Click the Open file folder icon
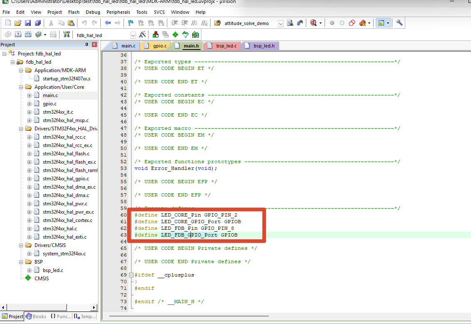471x324 pixels. (18, 23)
